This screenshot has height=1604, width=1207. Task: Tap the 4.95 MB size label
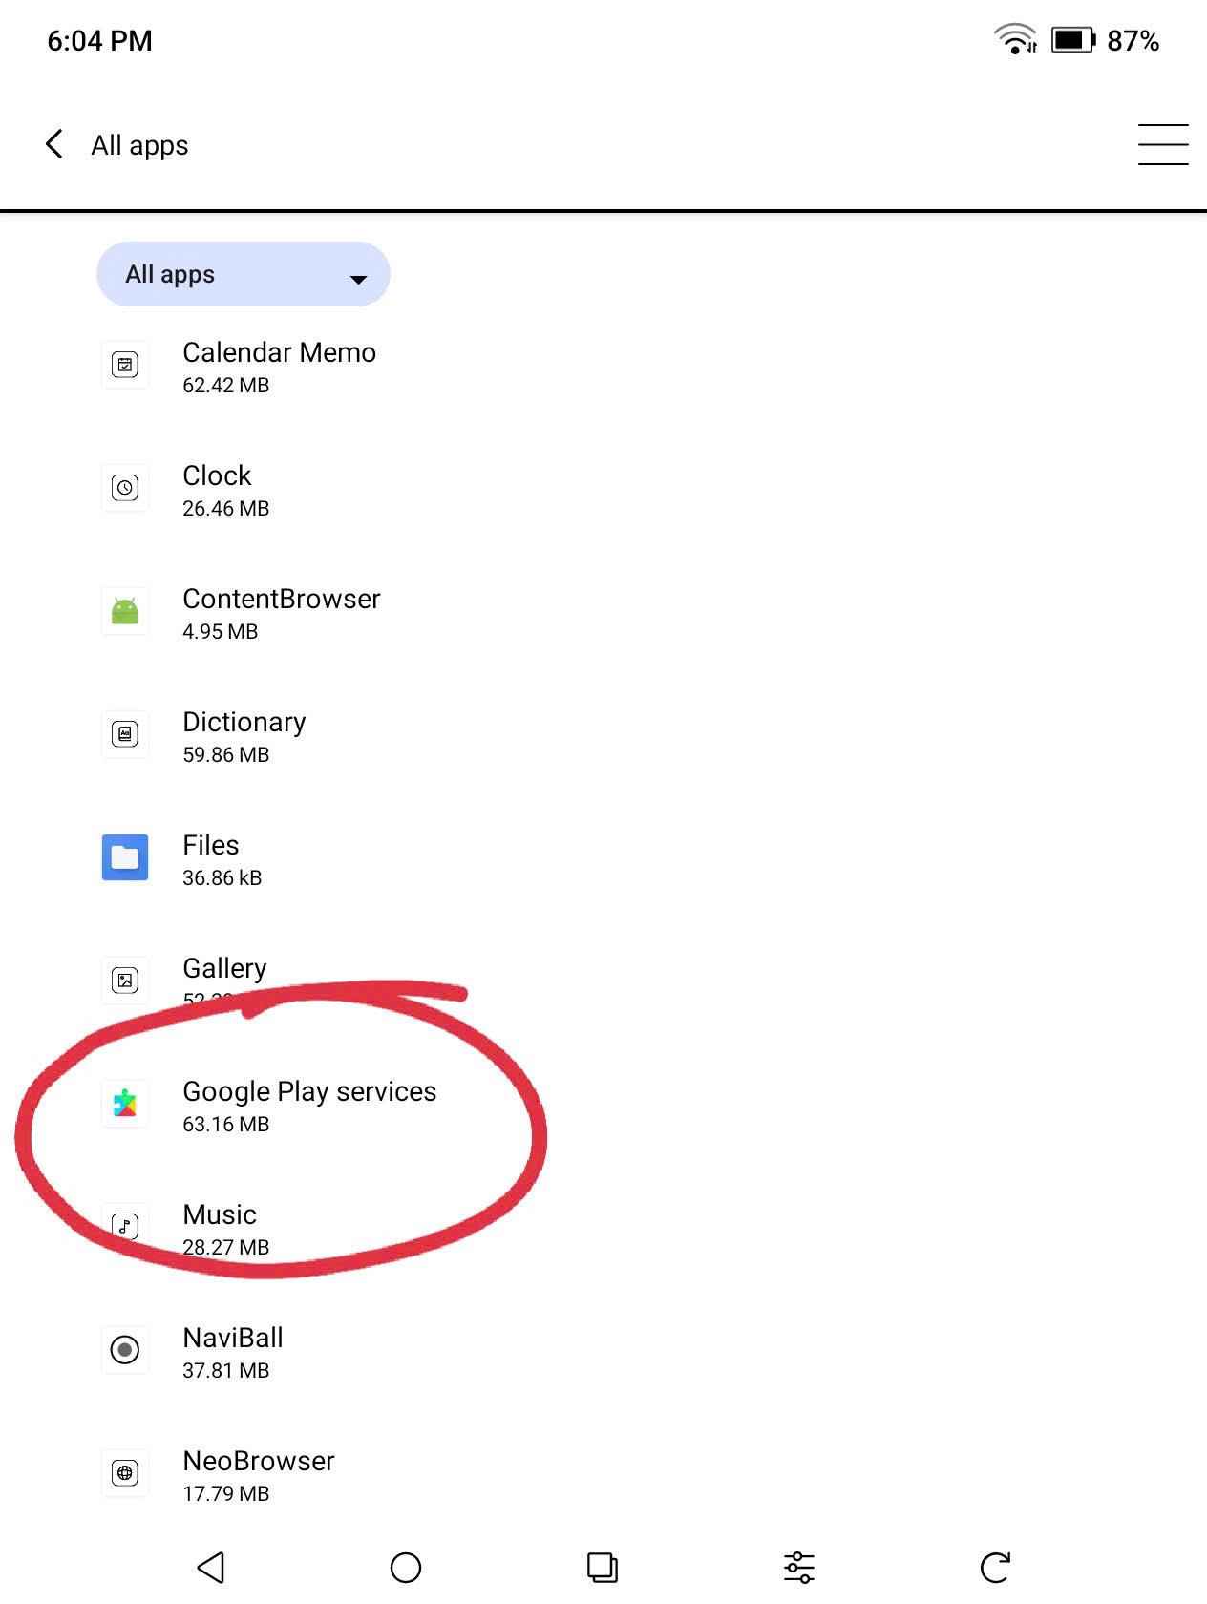(221, 631)
